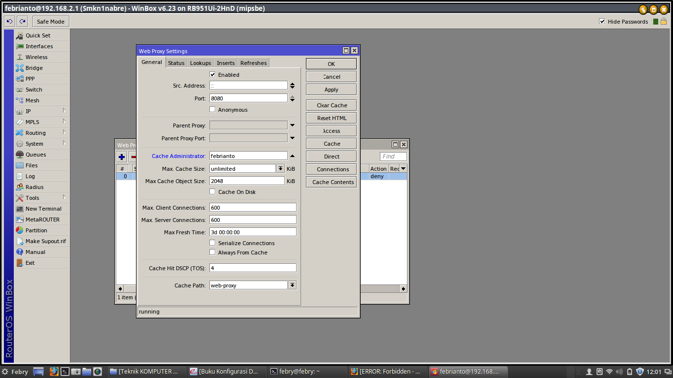This screenshot has height=378, width=673.
Task: Click the Port input field
Action: (248, 98)
